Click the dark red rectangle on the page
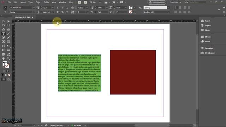Image resolution: width=226 pixels, height=127 pixels. (133, 72)
